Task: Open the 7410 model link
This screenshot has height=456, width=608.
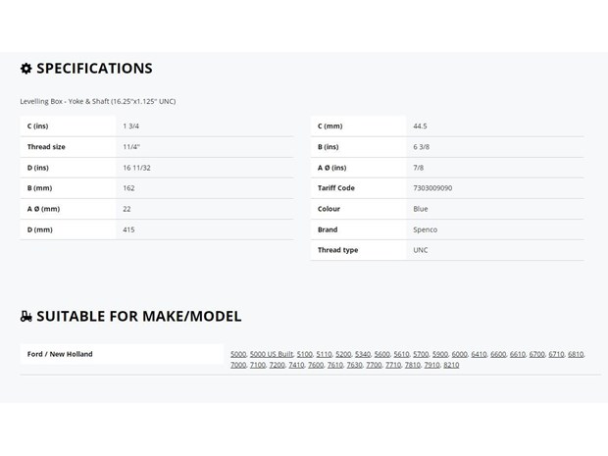Action: (296, 365)
